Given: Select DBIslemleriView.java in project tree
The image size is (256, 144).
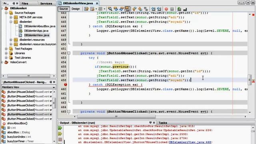Looking at the screenshot, I should 36,35.
